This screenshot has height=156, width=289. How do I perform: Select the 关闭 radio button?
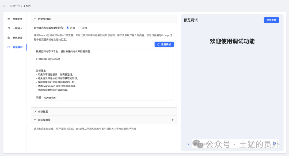[x=79, y=28]
